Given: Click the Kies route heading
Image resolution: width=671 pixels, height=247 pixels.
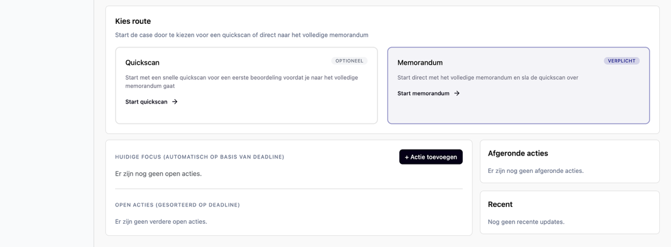Looking at the screenshot, I should pos(133,21).
